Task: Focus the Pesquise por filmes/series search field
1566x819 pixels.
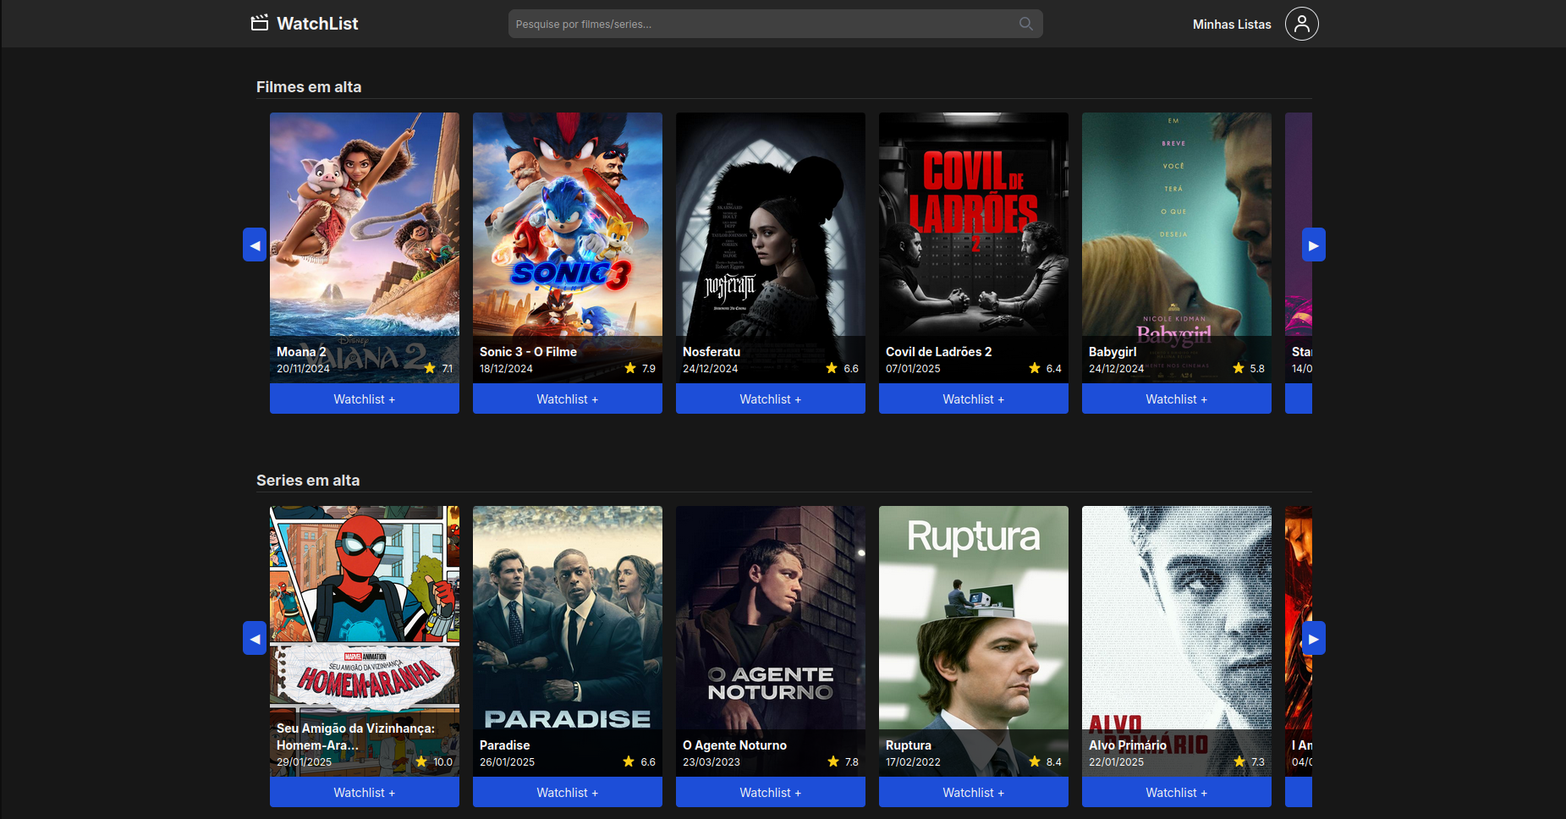Action: pyautogui.click(x=775, y=24)
